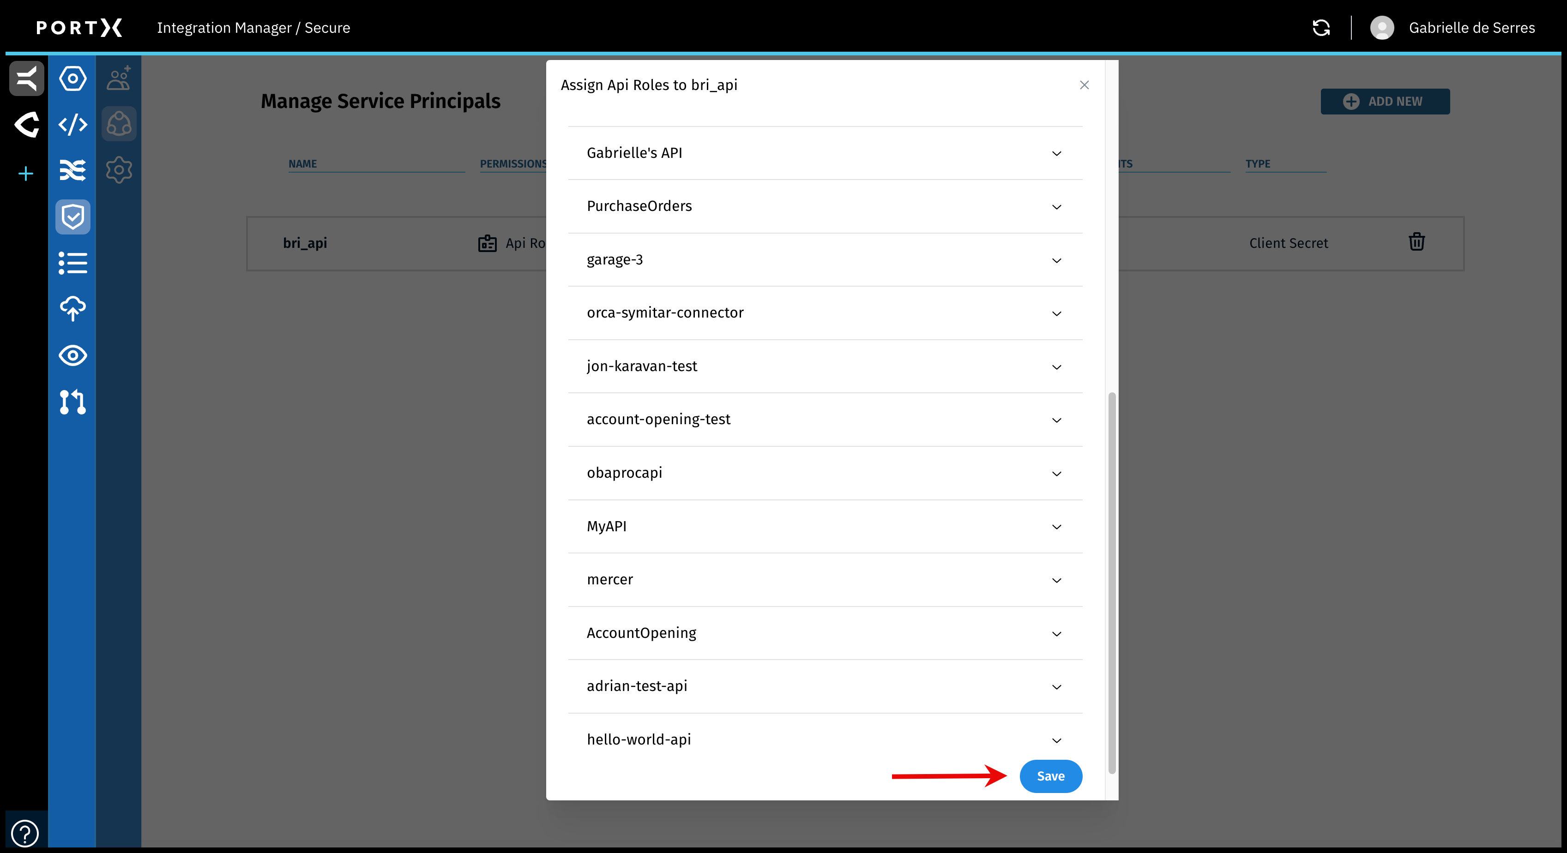Open the settings gear icon in the sidebar
Screen dimensions: 1567x853
click(x=119, y=169)
